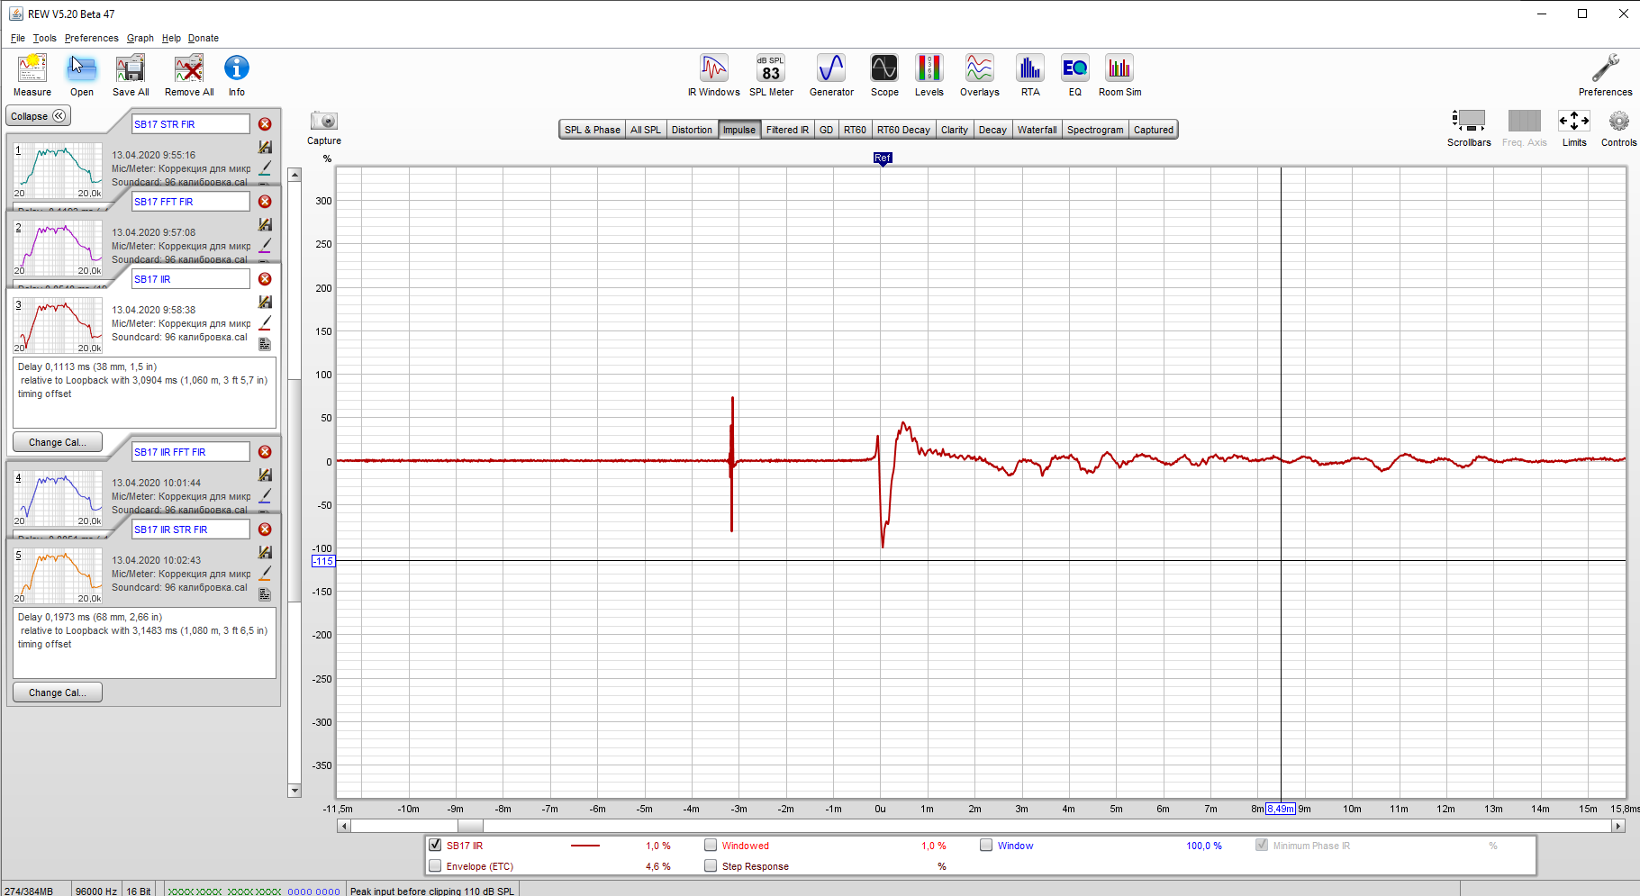Collapse the measurements panel
The height and width of the screenshot is (896, 1640).
(38, 116)
